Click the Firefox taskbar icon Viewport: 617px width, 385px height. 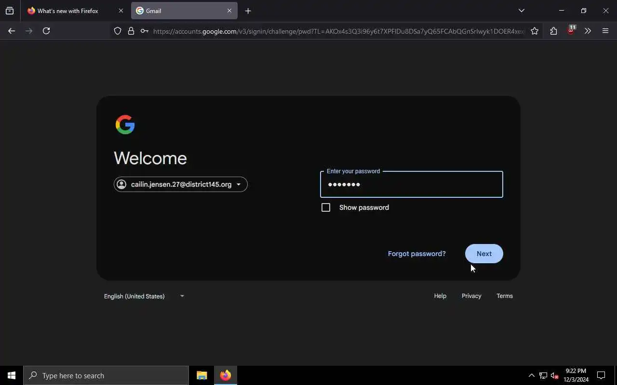click(226, 375)
